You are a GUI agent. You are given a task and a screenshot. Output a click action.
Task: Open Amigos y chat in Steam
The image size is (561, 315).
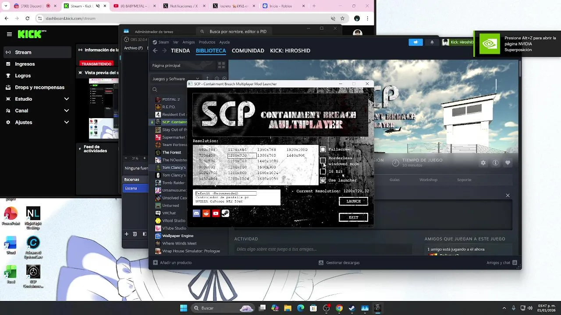coord(502,262)
